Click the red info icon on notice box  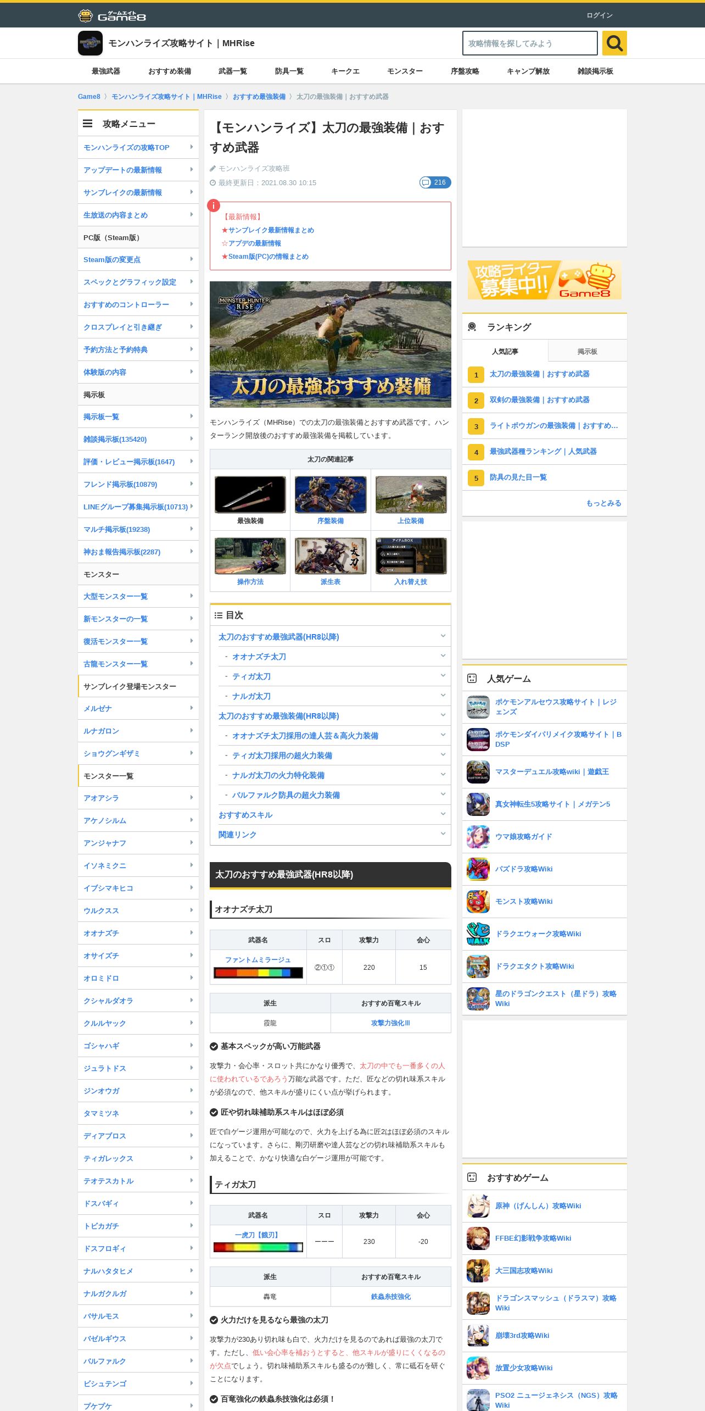click(x=213, y=205)
